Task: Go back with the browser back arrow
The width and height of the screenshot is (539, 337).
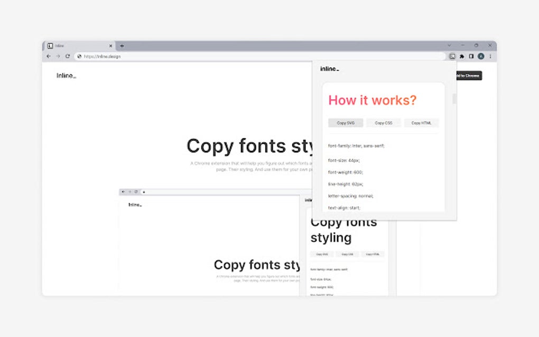Action: (x=49, y=57)
